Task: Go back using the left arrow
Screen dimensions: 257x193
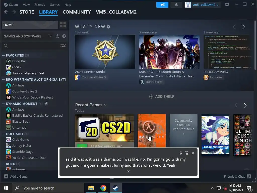Action: tap(6, 12)
